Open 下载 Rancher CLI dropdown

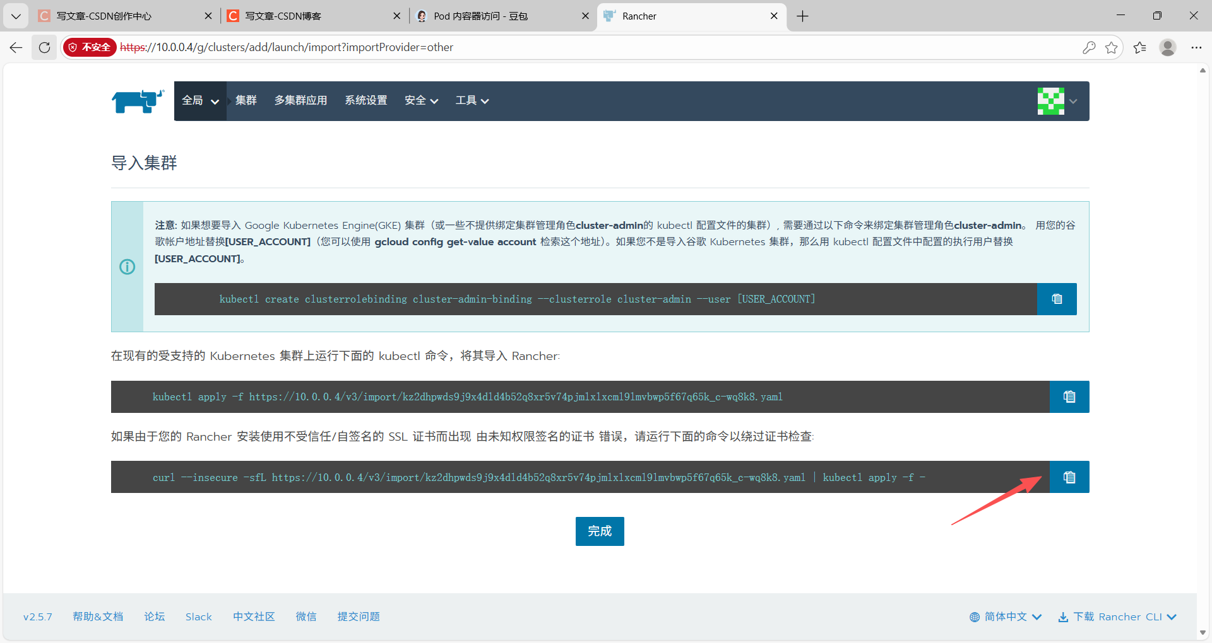(1118, 617)
